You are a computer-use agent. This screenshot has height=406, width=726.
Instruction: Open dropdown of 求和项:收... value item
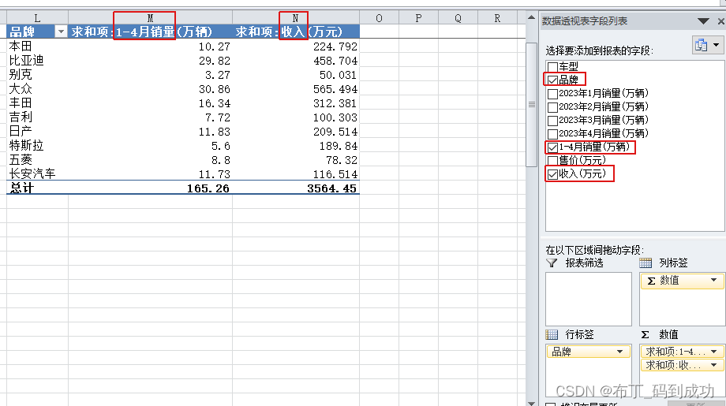click(x=713, y=365)
